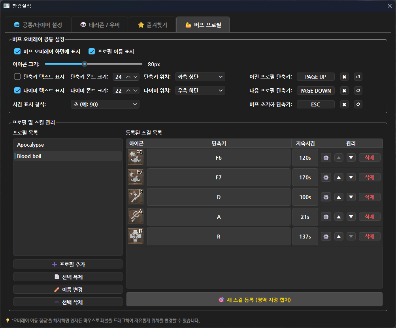The height and width of the screenshot is (328, 396).
Task: Decrease 단축키 폰트 크기 value
Action: 136,76
